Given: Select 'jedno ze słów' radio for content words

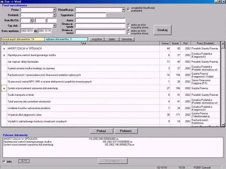Looking at the screenshot, I should click(129, 30).
